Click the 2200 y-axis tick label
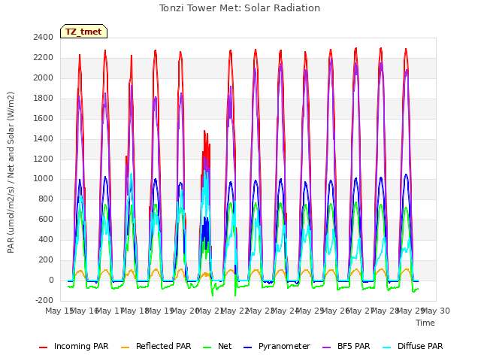 pyautogui.click(x=44, y=58)
